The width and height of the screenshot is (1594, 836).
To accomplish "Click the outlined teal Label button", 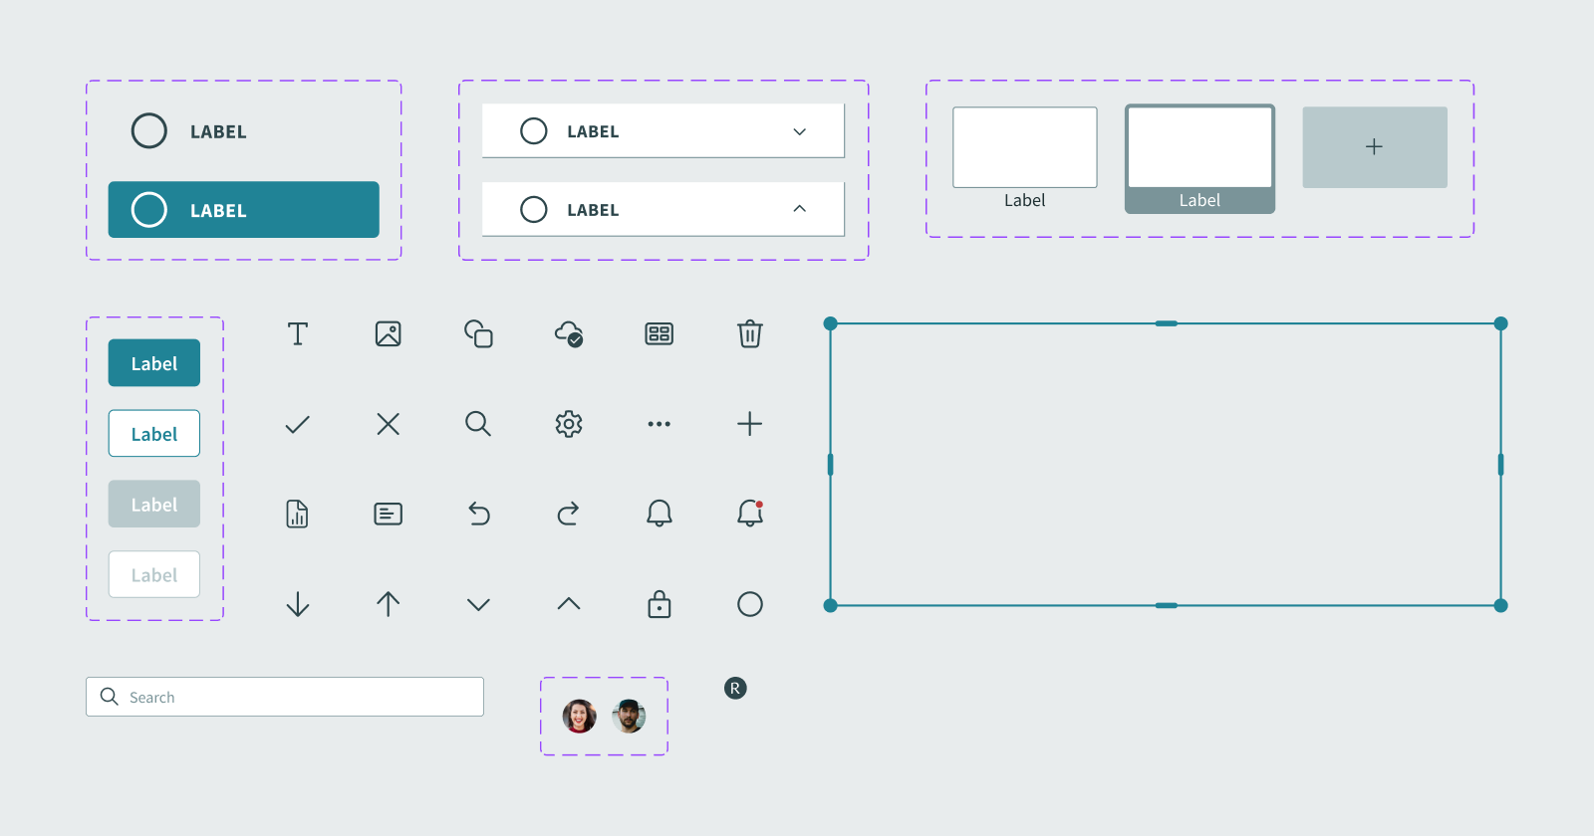I will (x=154, y=434).
